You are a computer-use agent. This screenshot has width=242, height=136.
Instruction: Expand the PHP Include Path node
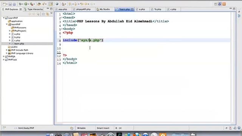(x=7, y=50)
